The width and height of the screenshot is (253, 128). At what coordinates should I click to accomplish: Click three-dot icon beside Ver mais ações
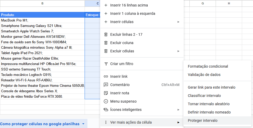pos(106,122)
